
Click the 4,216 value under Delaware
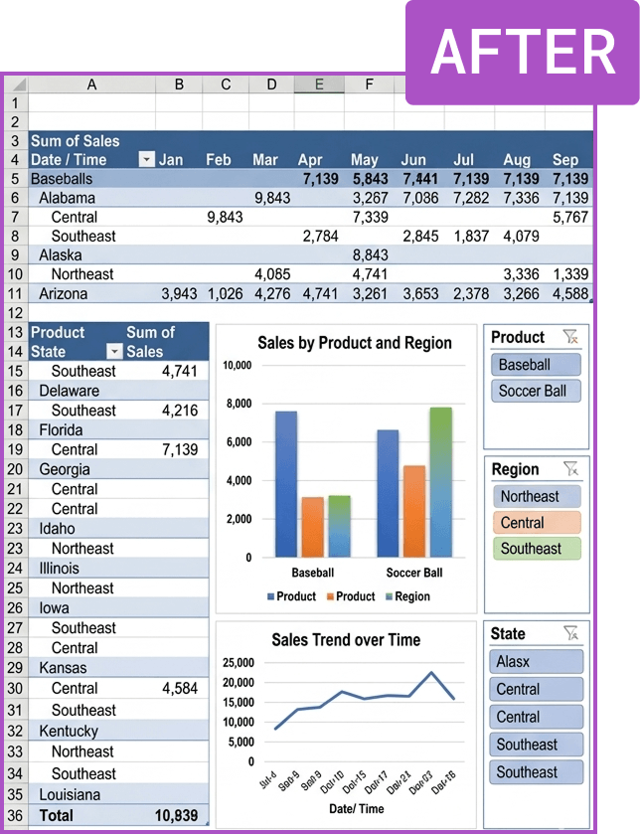[180, 411]
